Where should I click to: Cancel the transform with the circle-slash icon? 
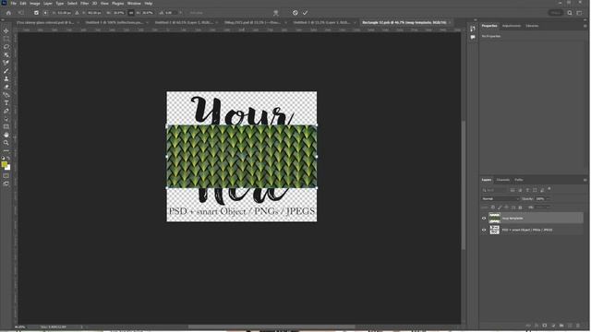295,13
